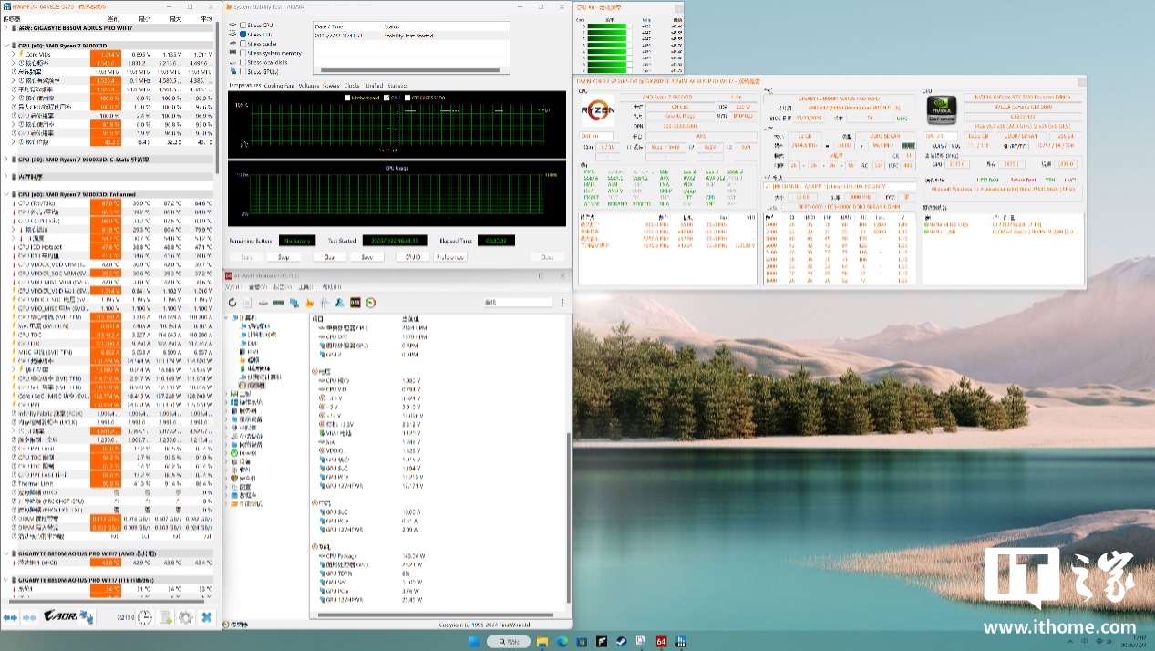Switch to the Statistics tab
Image resolution: width=1155 pixels, height=651 pixels.
[397, 85]
